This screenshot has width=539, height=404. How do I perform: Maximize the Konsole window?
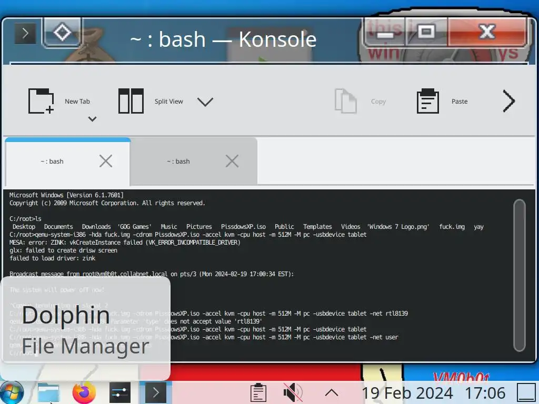tap(426, 32)
